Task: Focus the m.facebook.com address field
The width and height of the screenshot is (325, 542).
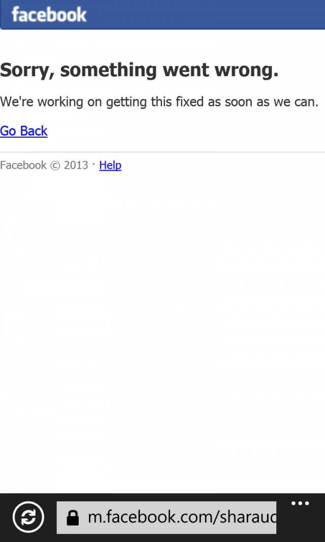Action: 167,518
